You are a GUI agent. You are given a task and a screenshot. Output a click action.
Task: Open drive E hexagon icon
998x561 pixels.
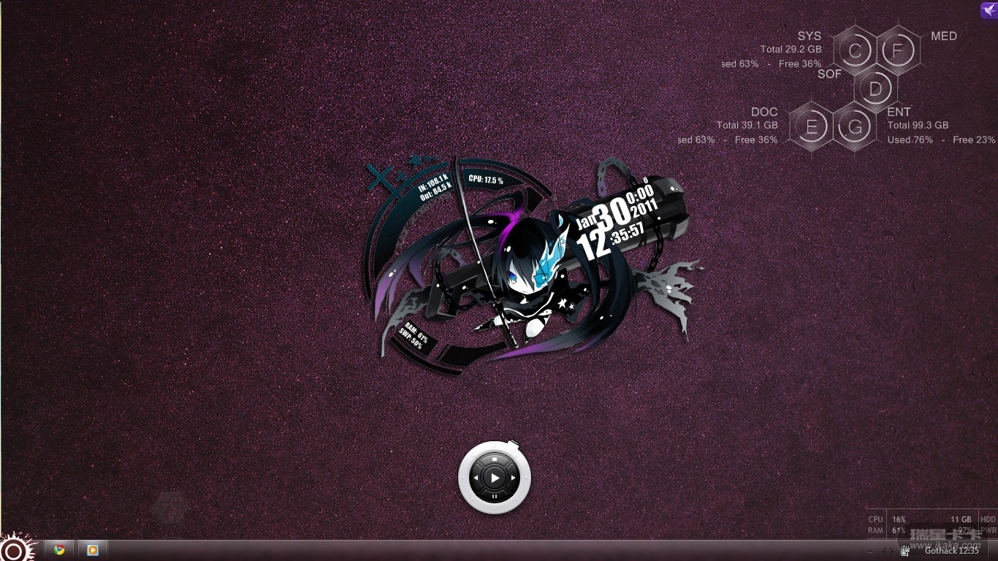[x=811, y=127]
